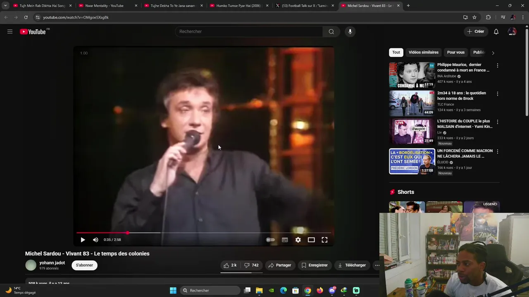Open the YouTube hamburger guide menu

tap(10, 31)
